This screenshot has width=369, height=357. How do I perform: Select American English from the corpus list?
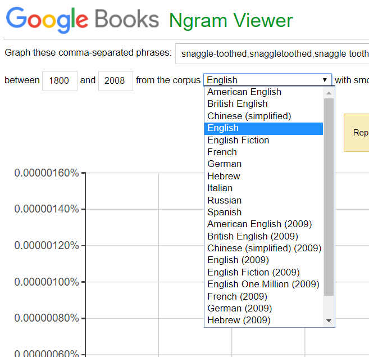(x=244, y=92)
